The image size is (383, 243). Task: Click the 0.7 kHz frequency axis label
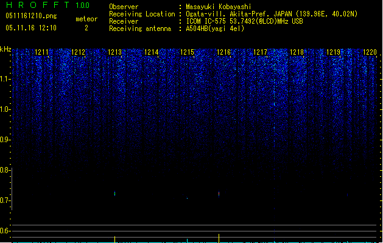[x=5, y=200]
